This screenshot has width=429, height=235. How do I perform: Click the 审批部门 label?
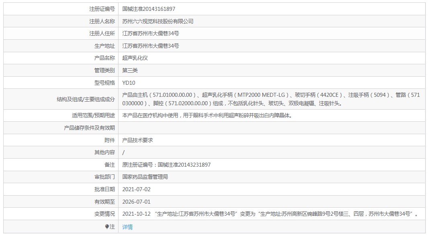pyautogui.click(x=104, y=177)
